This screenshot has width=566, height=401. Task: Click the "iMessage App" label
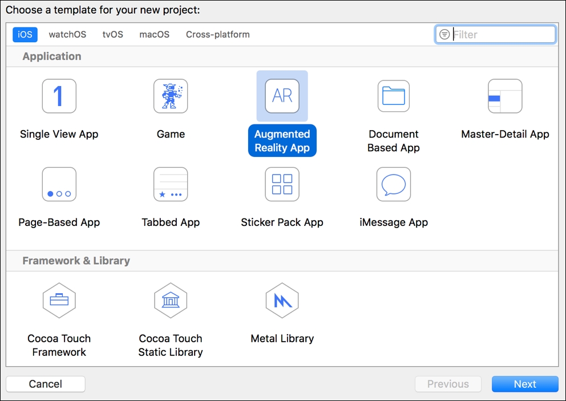(x=394, y=222)
